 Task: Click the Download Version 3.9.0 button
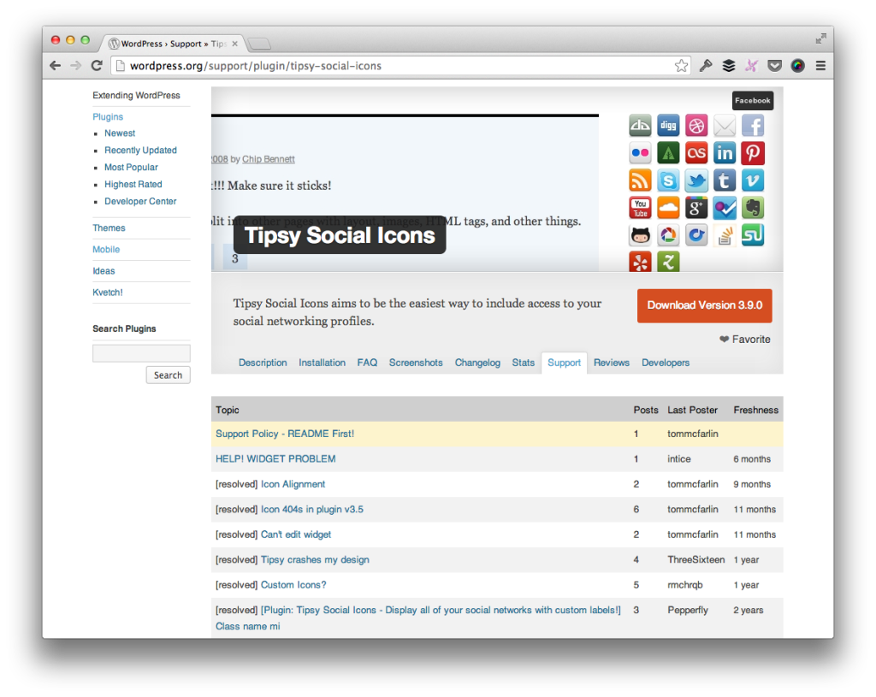tap(705, 305)
